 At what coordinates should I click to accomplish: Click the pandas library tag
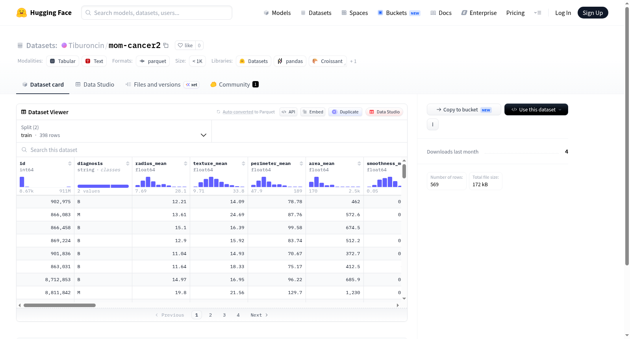point(290,61)
